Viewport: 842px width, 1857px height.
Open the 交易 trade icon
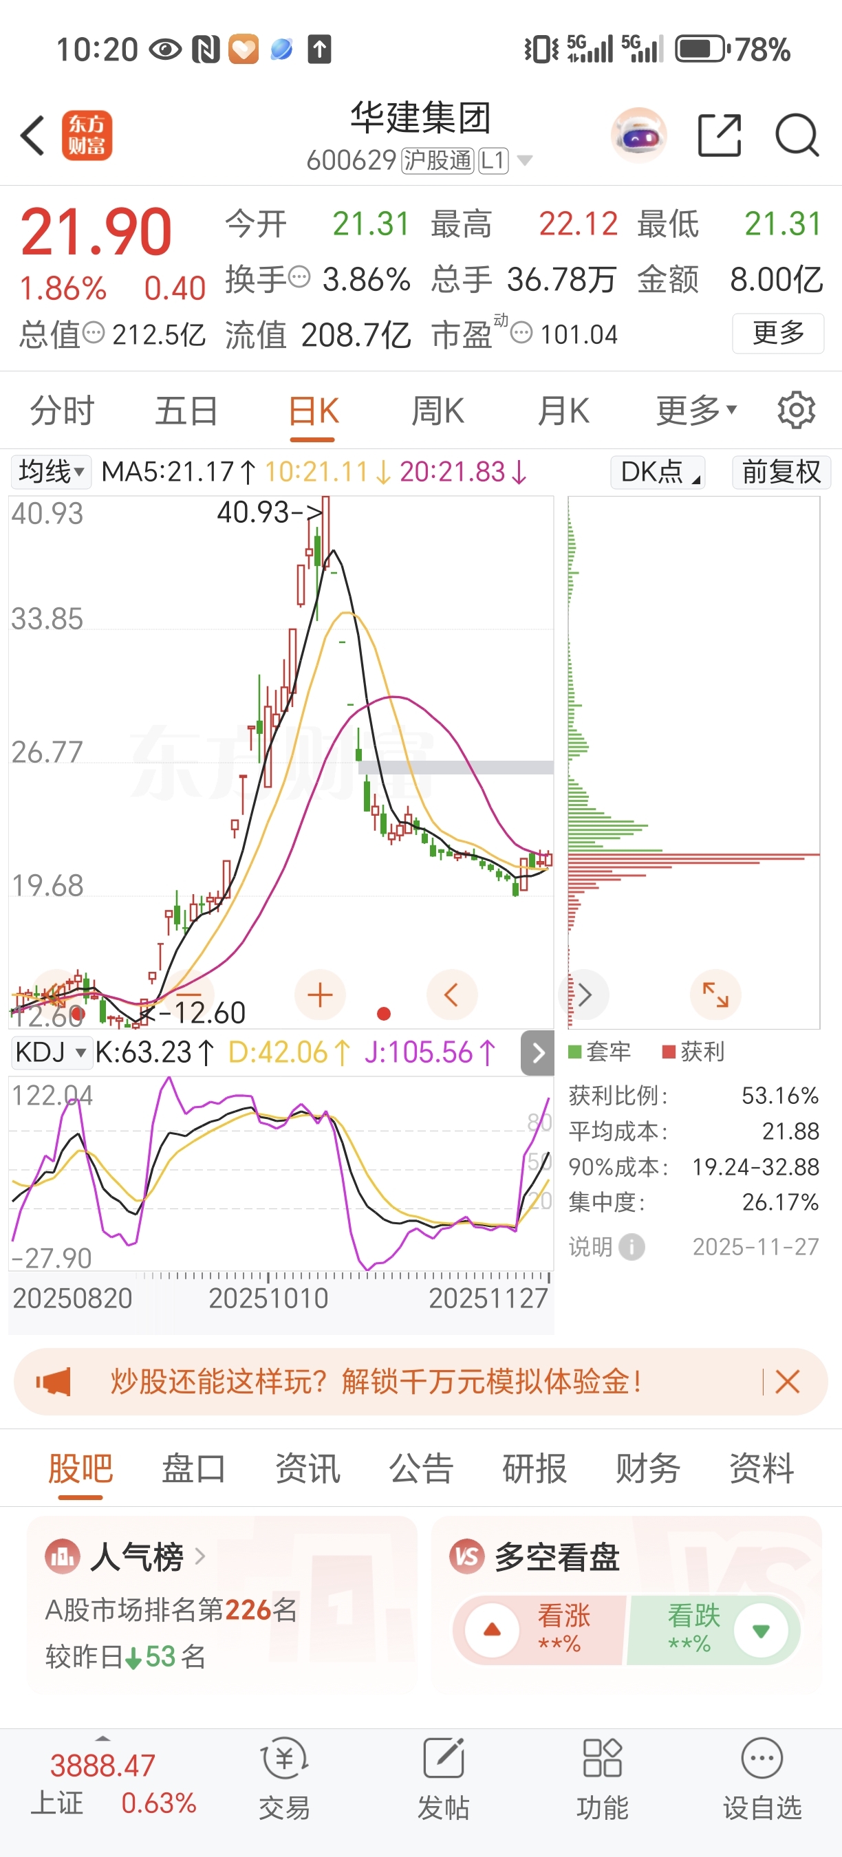(285, 1759)
